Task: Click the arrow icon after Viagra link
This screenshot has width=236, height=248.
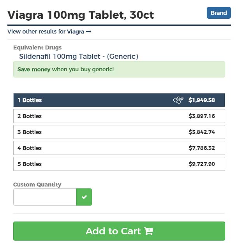Action: [88, 32]
